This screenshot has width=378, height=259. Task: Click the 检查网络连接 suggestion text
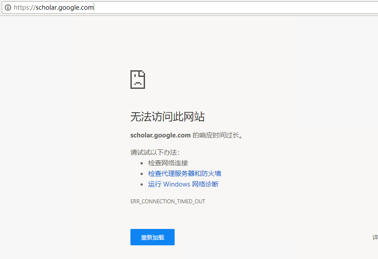pyautogui.click(x=168, y=163)
